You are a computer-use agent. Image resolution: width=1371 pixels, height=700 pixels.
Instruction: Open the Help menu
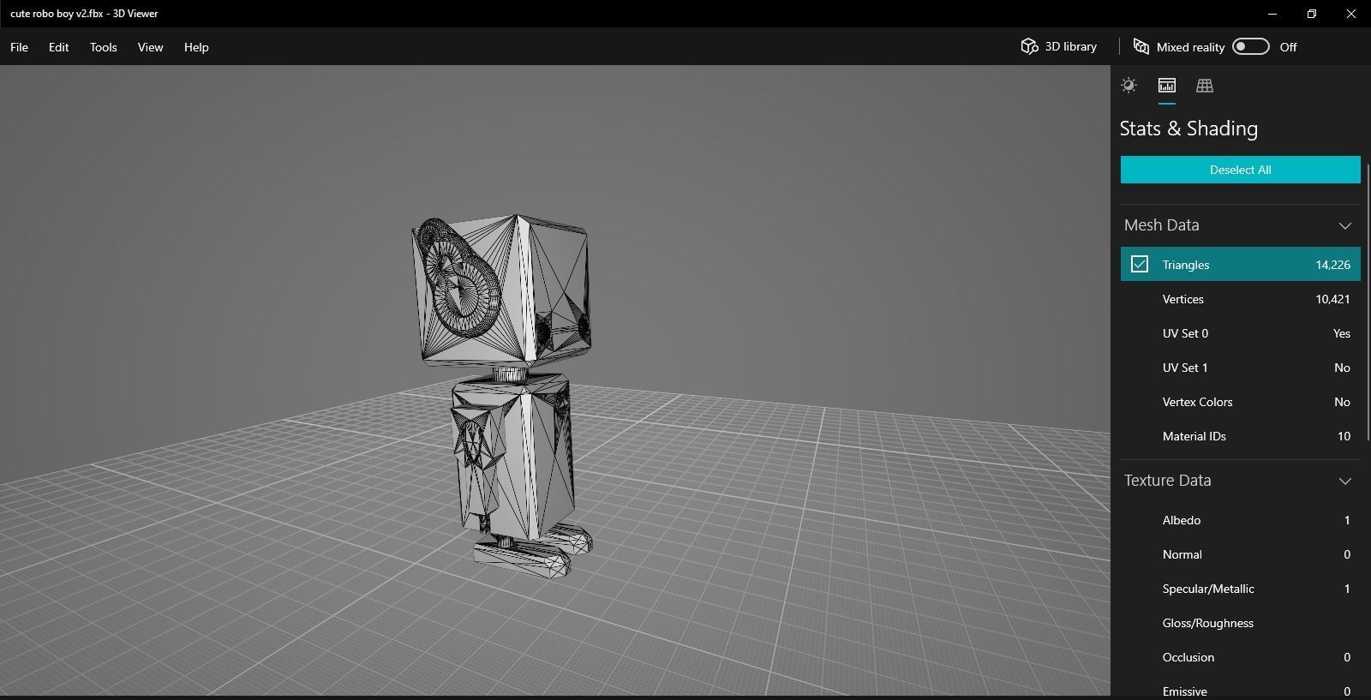click(196, 47)
